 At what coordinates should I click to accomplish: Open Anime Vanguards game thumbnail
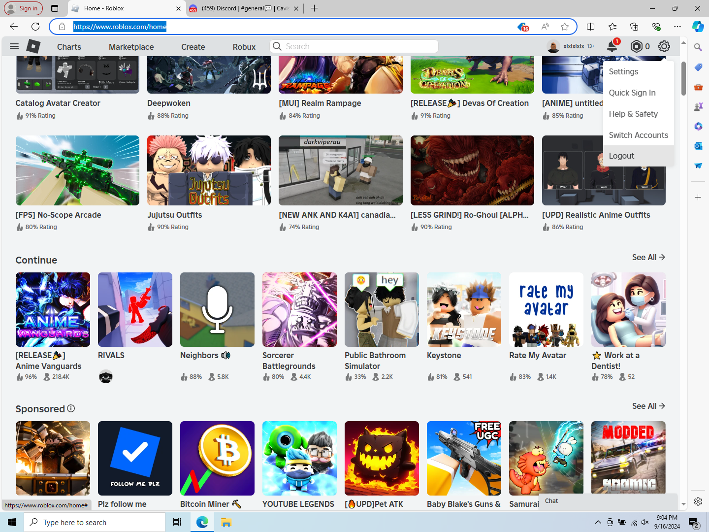click(x=53, y=309)
